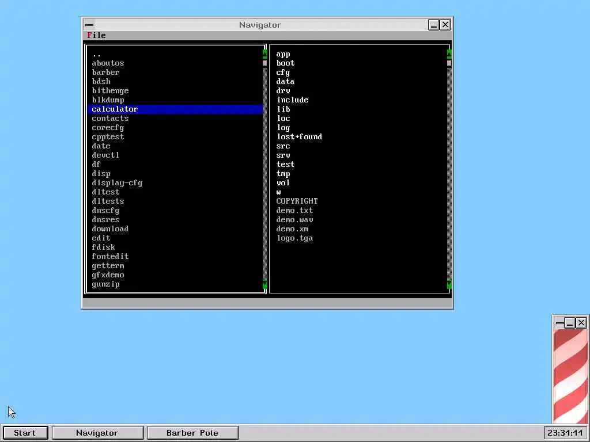
Task: Select 'getterm' in the left panel
Action: [x=175, y=266]
